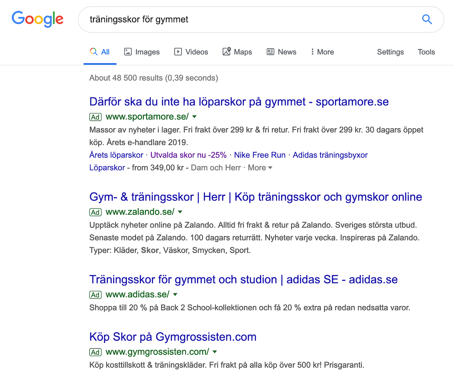Click the blue search magnifier icon
This screenshot has height=382, width=454.
click(427, 19)
